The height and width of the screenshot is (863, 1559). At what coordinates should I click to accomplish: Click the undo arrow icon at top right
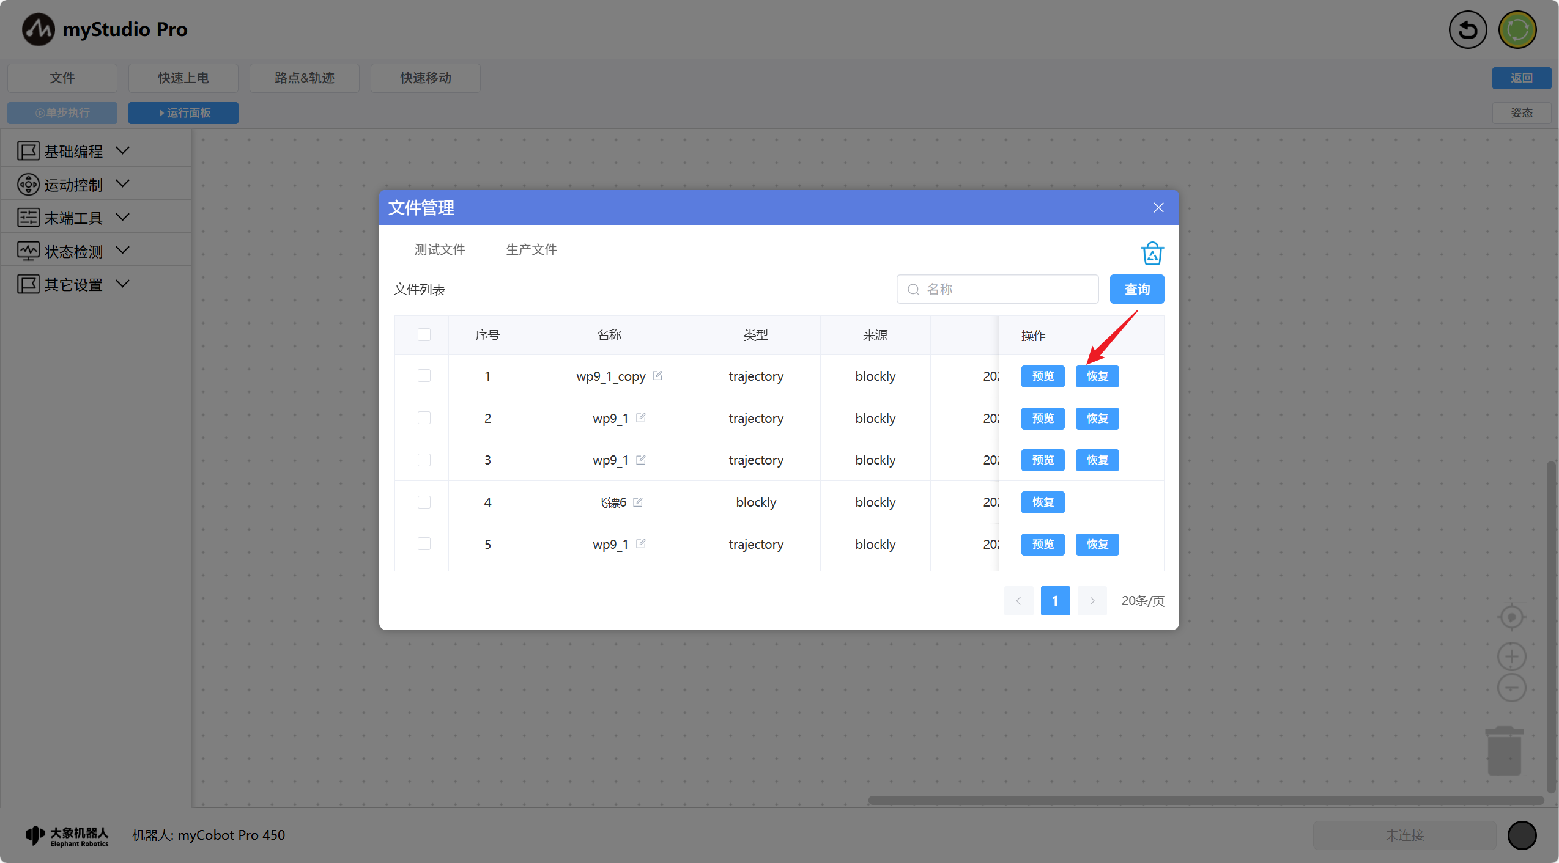click(1467, 29)
